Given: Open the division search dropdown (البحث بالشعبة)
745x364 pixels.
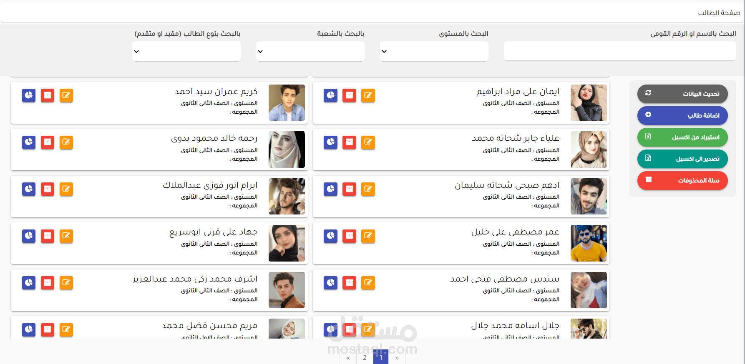Looking at the screenshot, I should [x=310, y=51].
